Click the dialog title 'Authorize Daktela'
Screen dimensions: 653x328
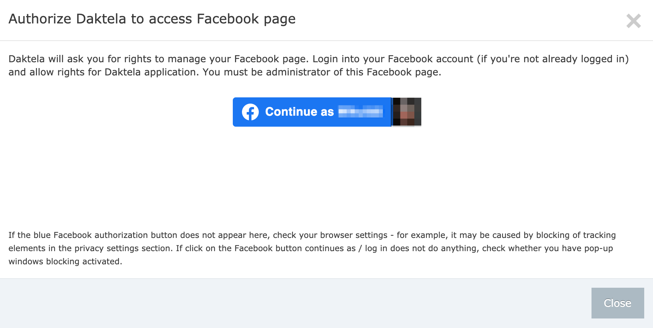point(152,19)
